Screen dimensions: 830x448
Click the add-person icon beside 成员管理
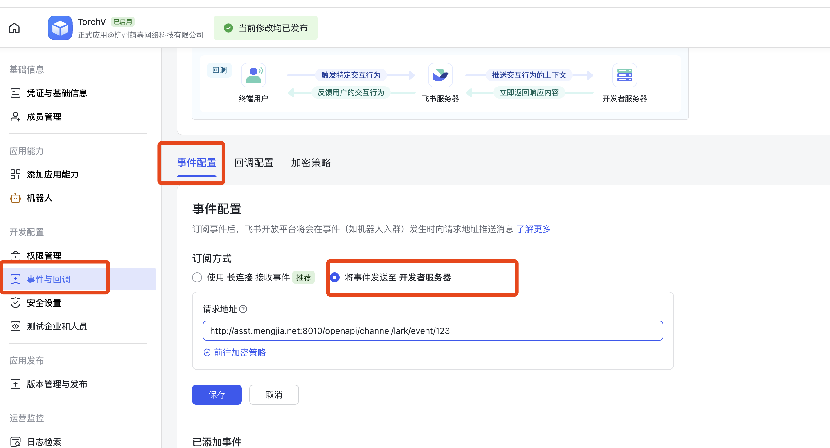[x=16, y=117]
